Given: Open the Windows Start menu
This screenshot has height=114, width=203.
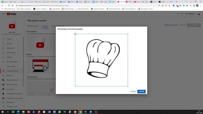Looking at the screenshot, I should (3, 112).
